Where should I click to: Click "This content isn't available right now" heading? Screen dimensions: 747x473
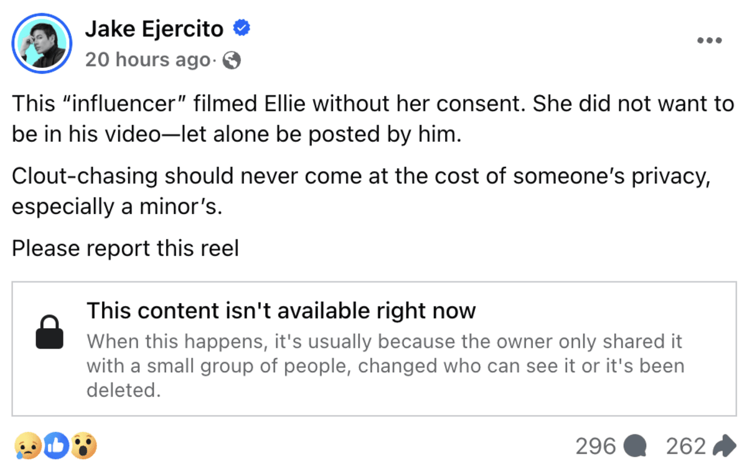click(281, 310)
